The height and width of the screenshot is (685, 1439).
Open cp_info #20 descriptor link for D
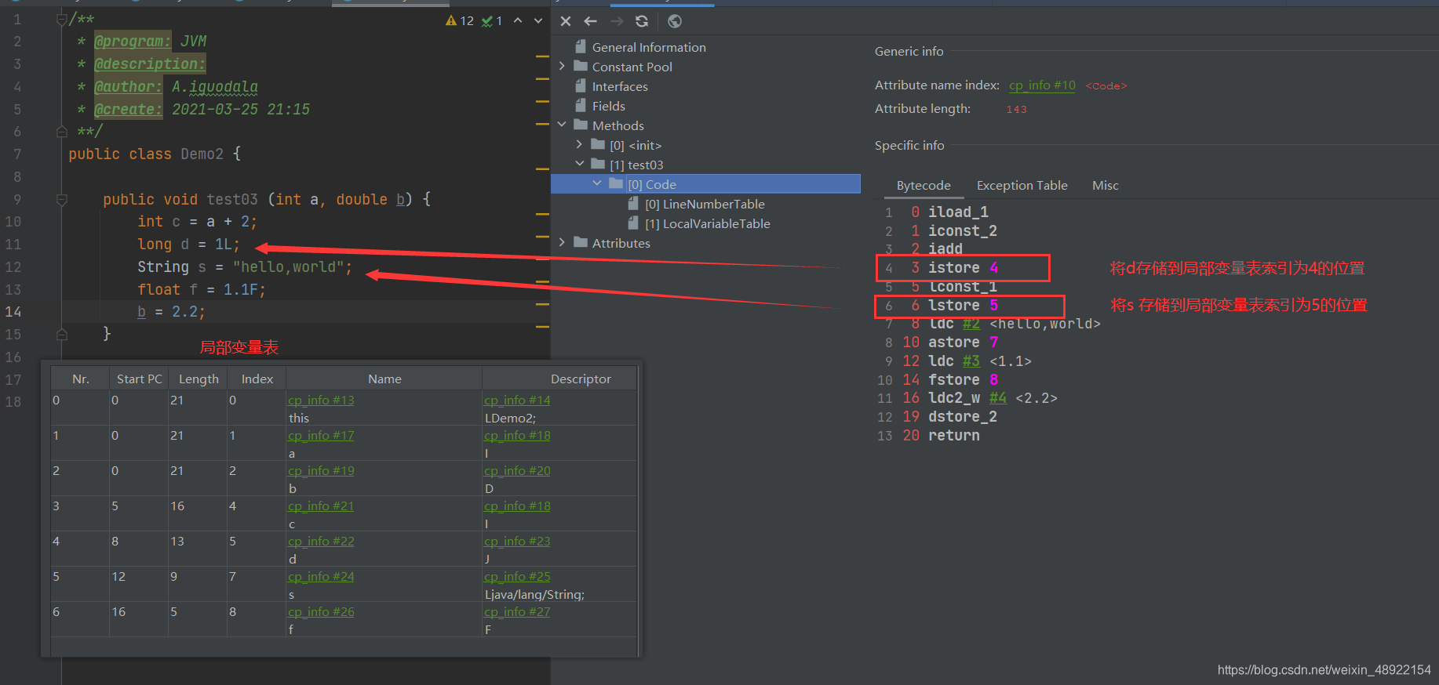pyautogui.click(x=517, y=471)
